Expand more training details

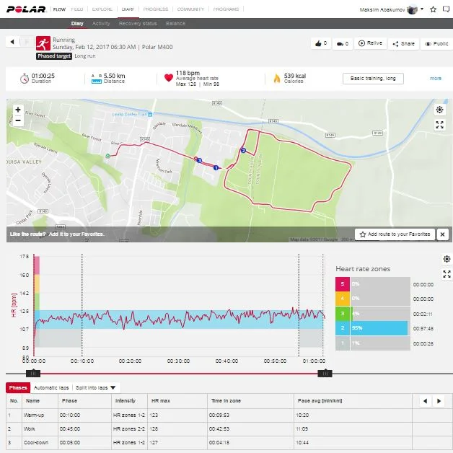[x=436, y=78]
